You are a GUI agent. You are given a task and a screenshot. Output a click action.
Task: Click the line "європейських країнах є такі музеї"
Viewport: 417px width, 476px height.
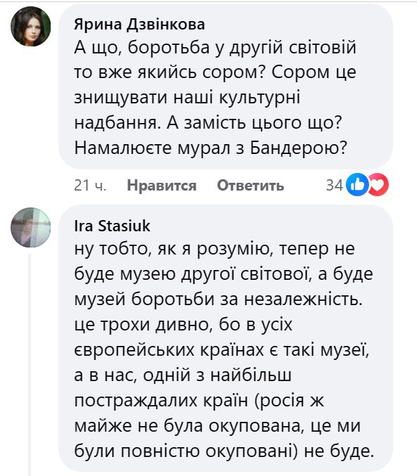click(221, 350)
